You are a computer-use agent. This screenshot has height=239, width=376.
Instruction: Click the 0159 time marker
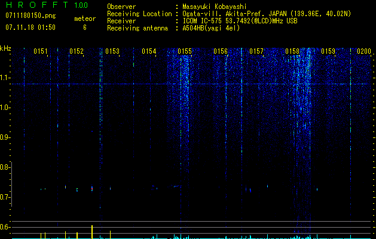tap(328, 51)
